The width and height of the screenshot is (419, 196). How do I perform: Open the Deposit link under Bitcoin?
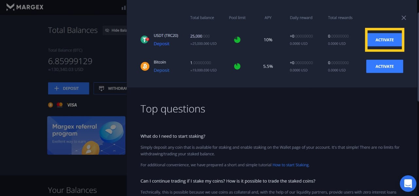(x=161, y=70)
